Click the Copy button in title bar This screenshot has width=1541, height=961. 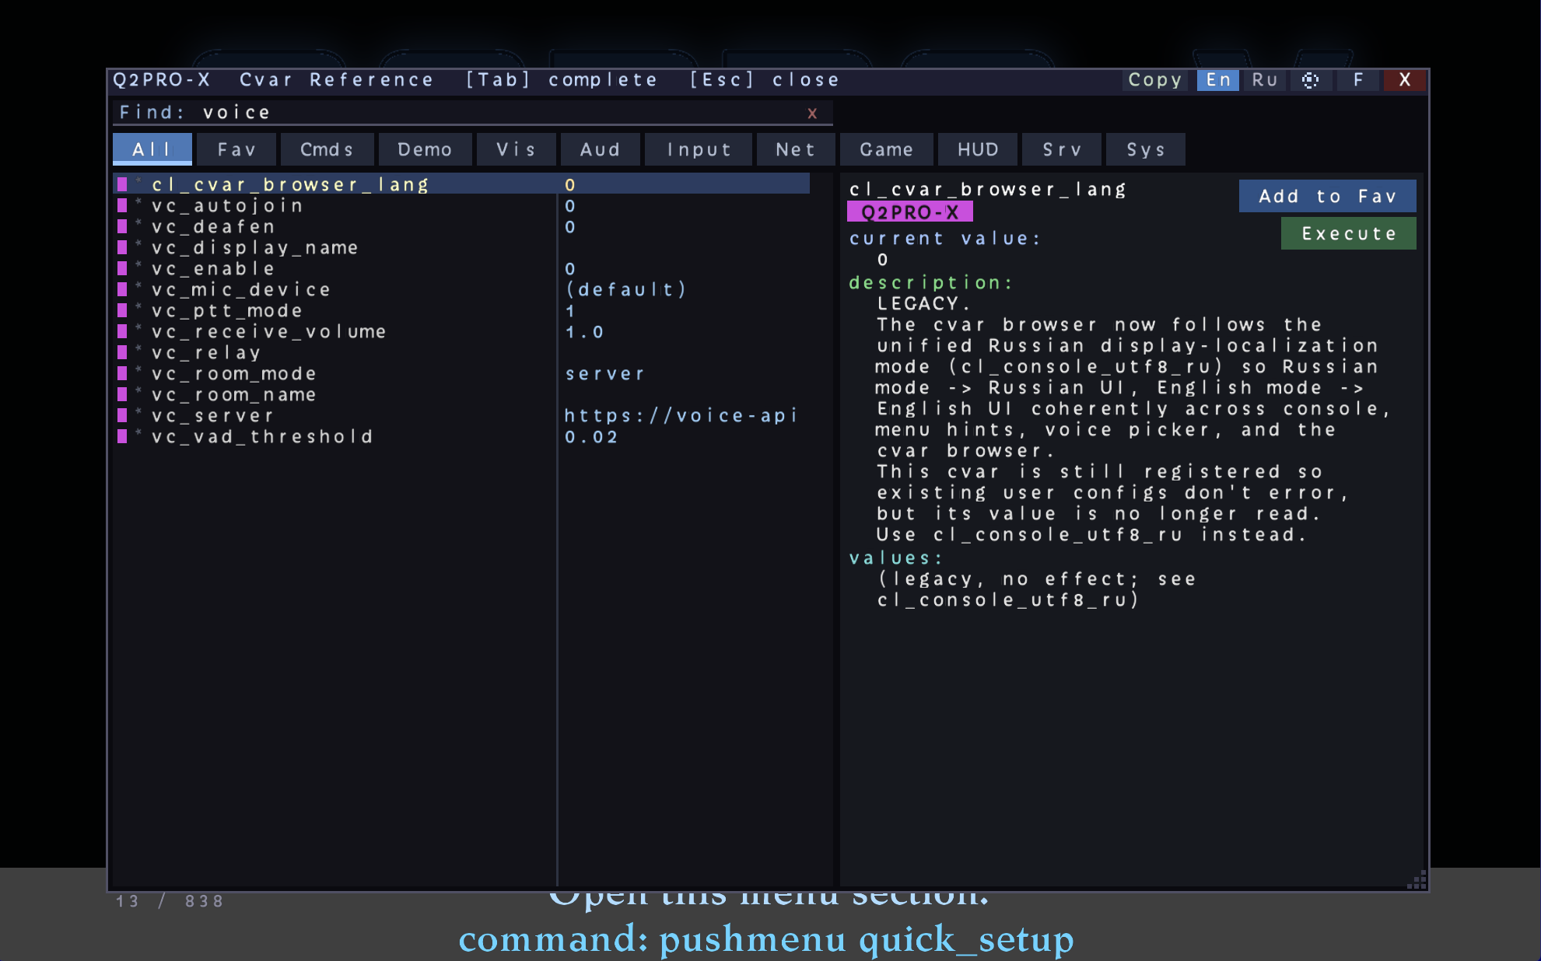click(x=1154, y=80)
